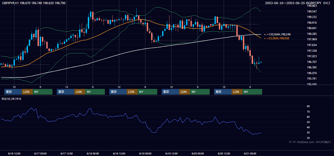Click the 195.445 price axis label

point(312,84)
